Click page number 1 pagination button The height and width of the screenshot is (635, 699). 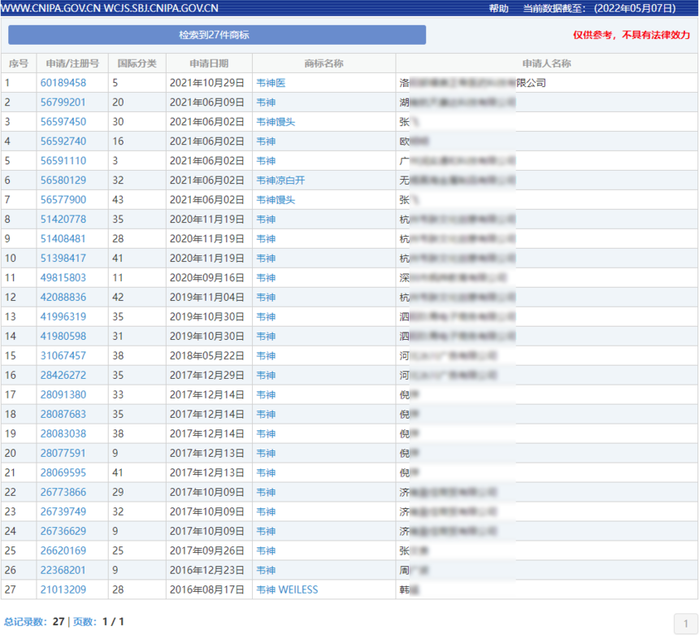click(x=686, y=624)
